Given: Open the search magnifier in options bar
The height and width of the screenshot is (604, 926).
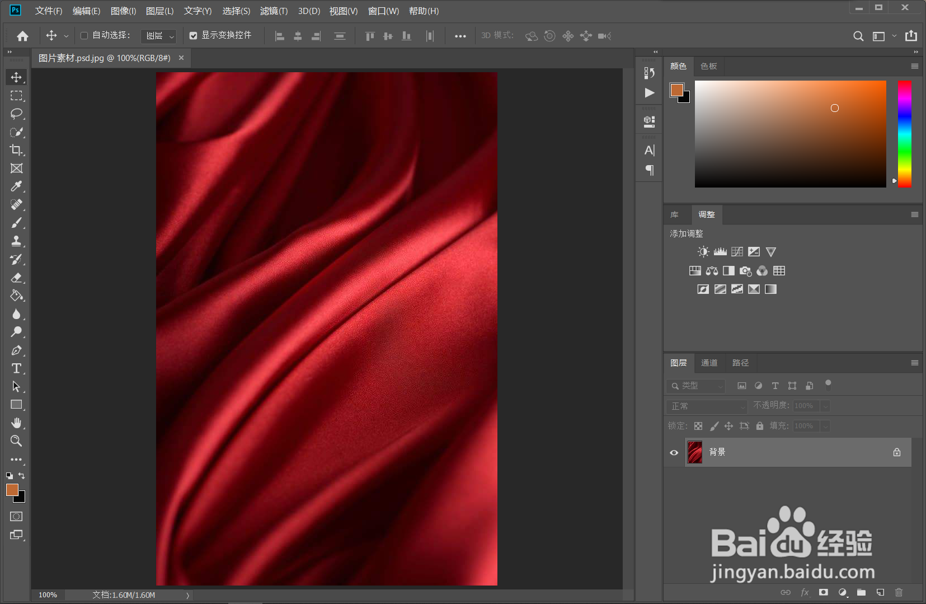Looking at the screenshot, I should (858, 36).
